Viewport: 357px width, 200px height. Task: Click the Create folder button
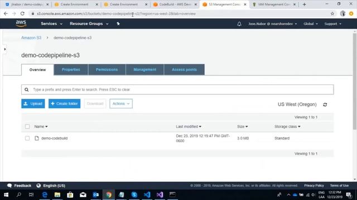pyautogui.click(x=65, y=104)
